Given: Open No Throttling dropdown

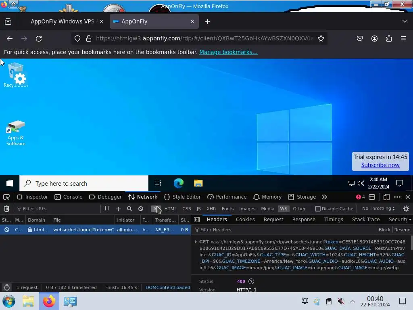Looking at the screenshot, I should (378, 209).
